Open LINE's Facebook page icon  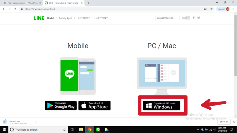tap(194, 18)
